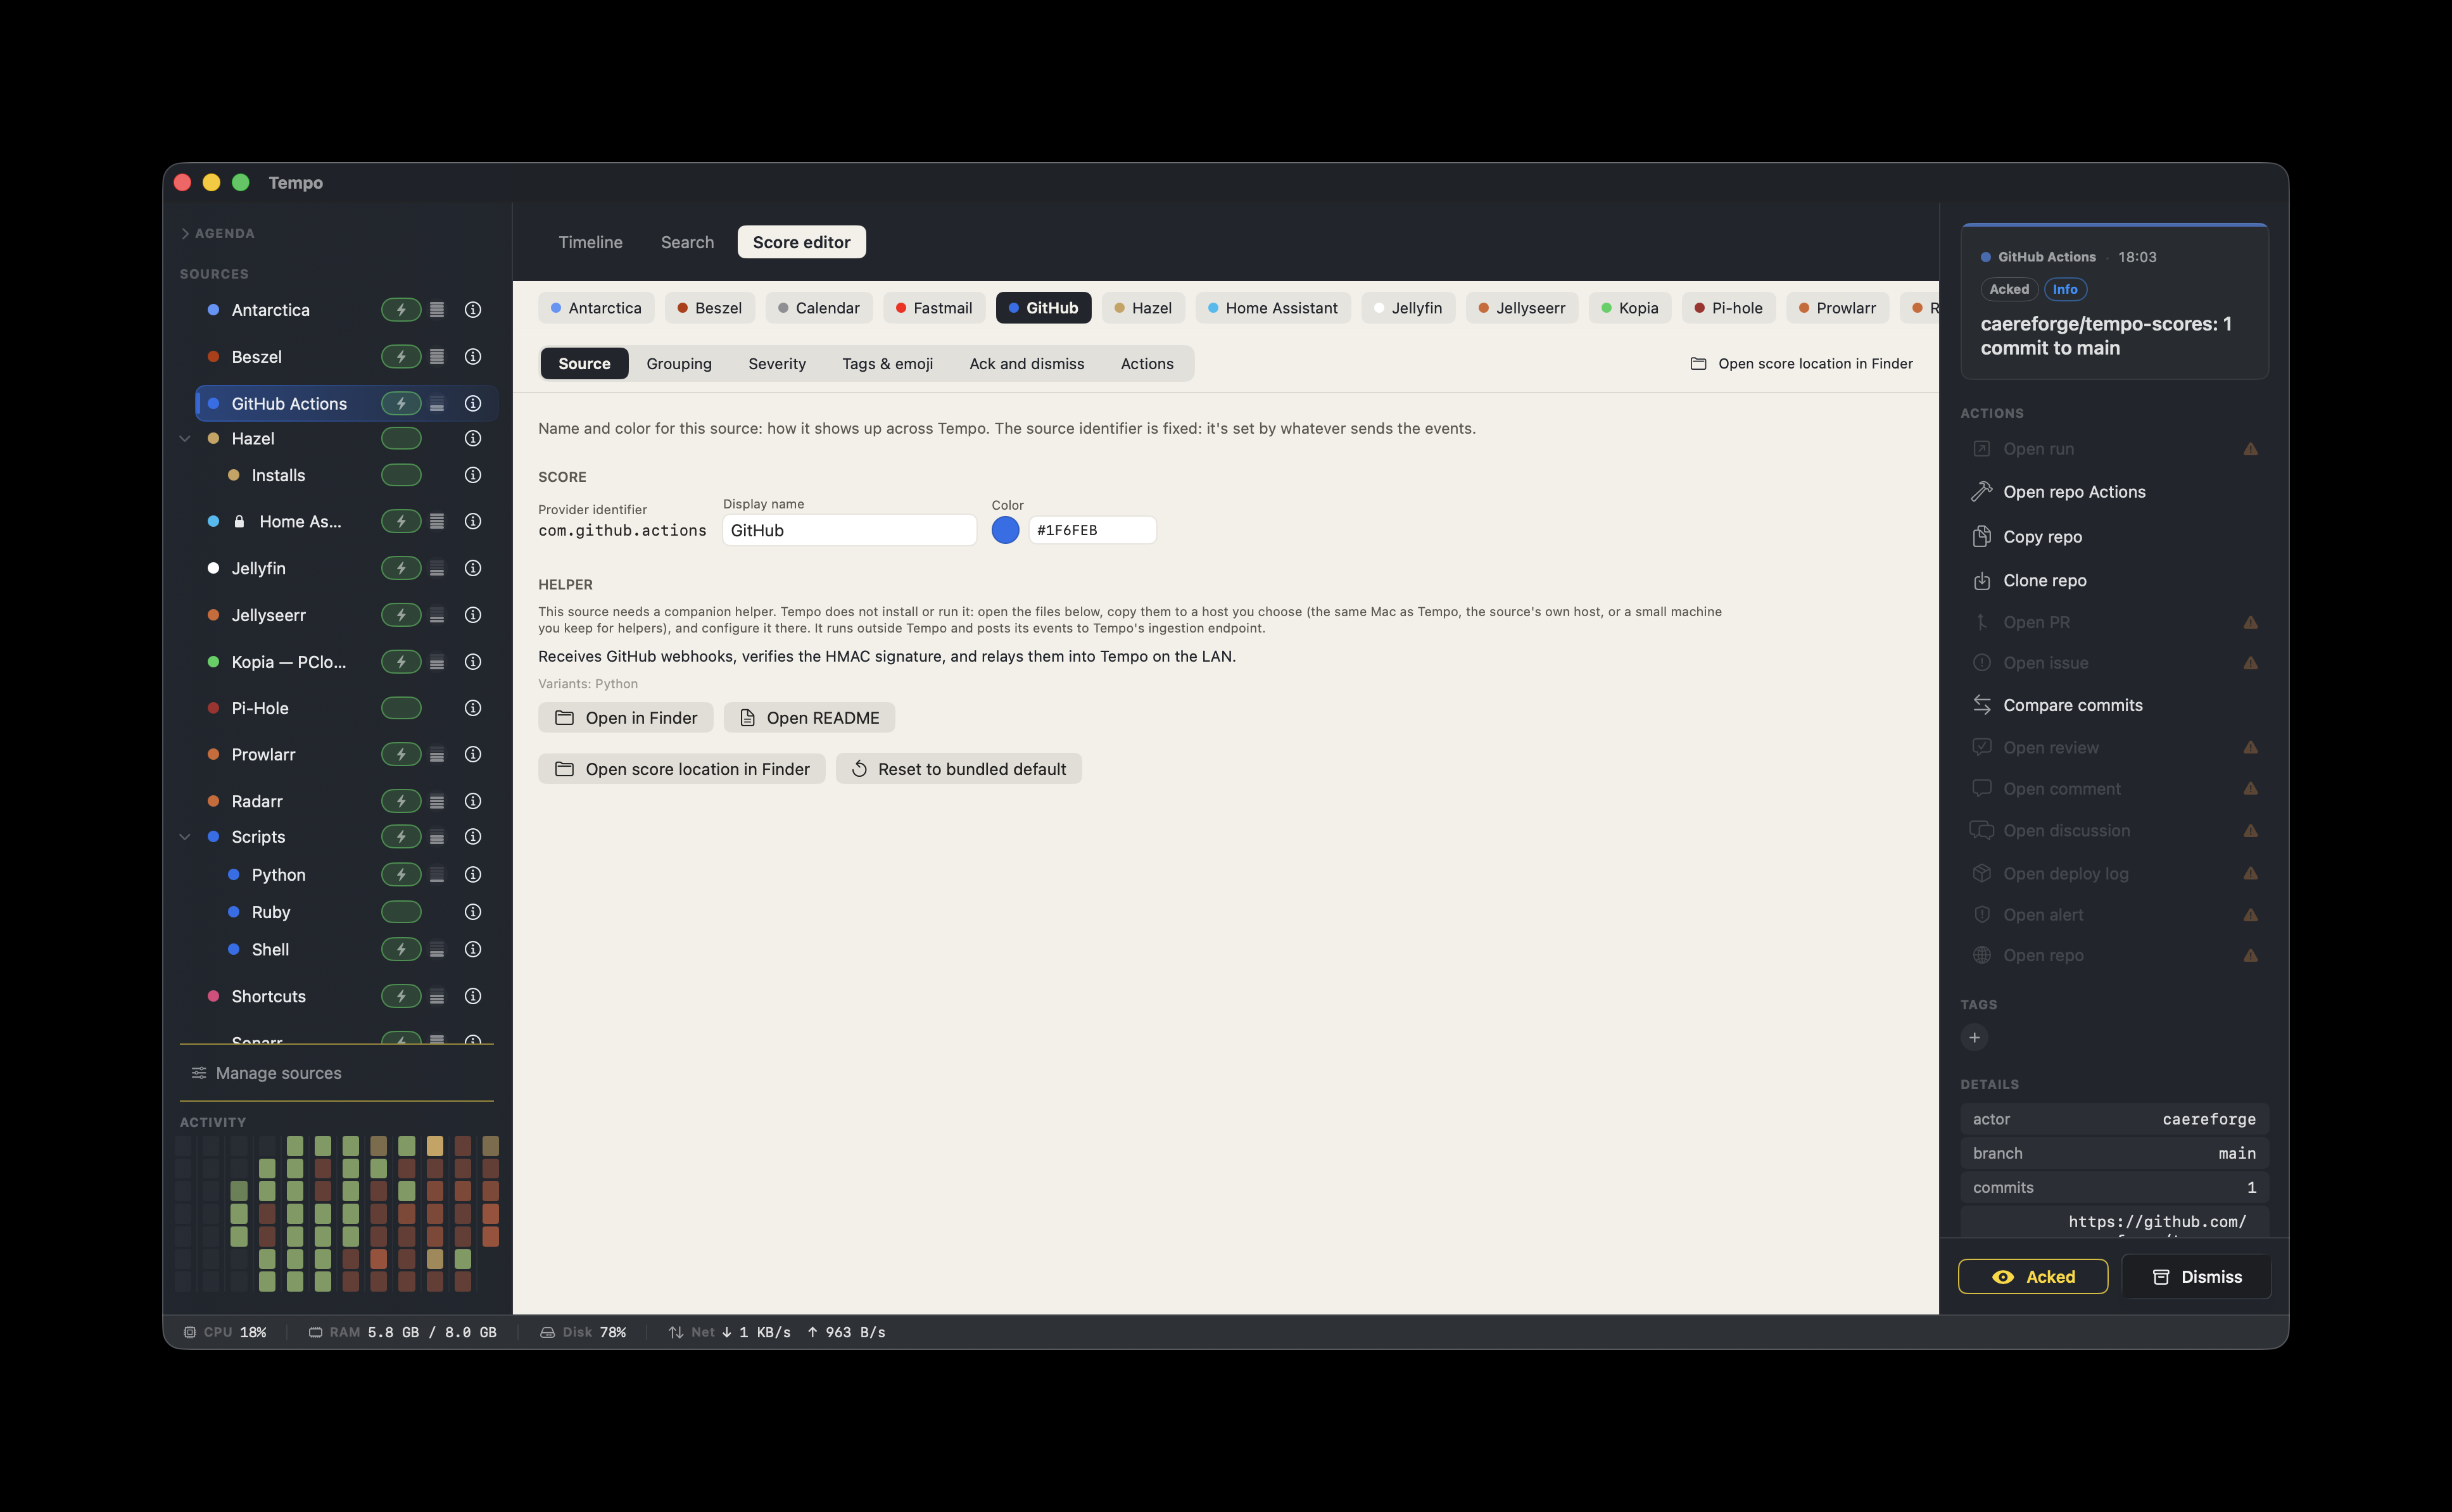The width and height of the screenshot is (2452, 1512).
Task: Click the Open alert shield icon
Action: tap(1981, 915)
